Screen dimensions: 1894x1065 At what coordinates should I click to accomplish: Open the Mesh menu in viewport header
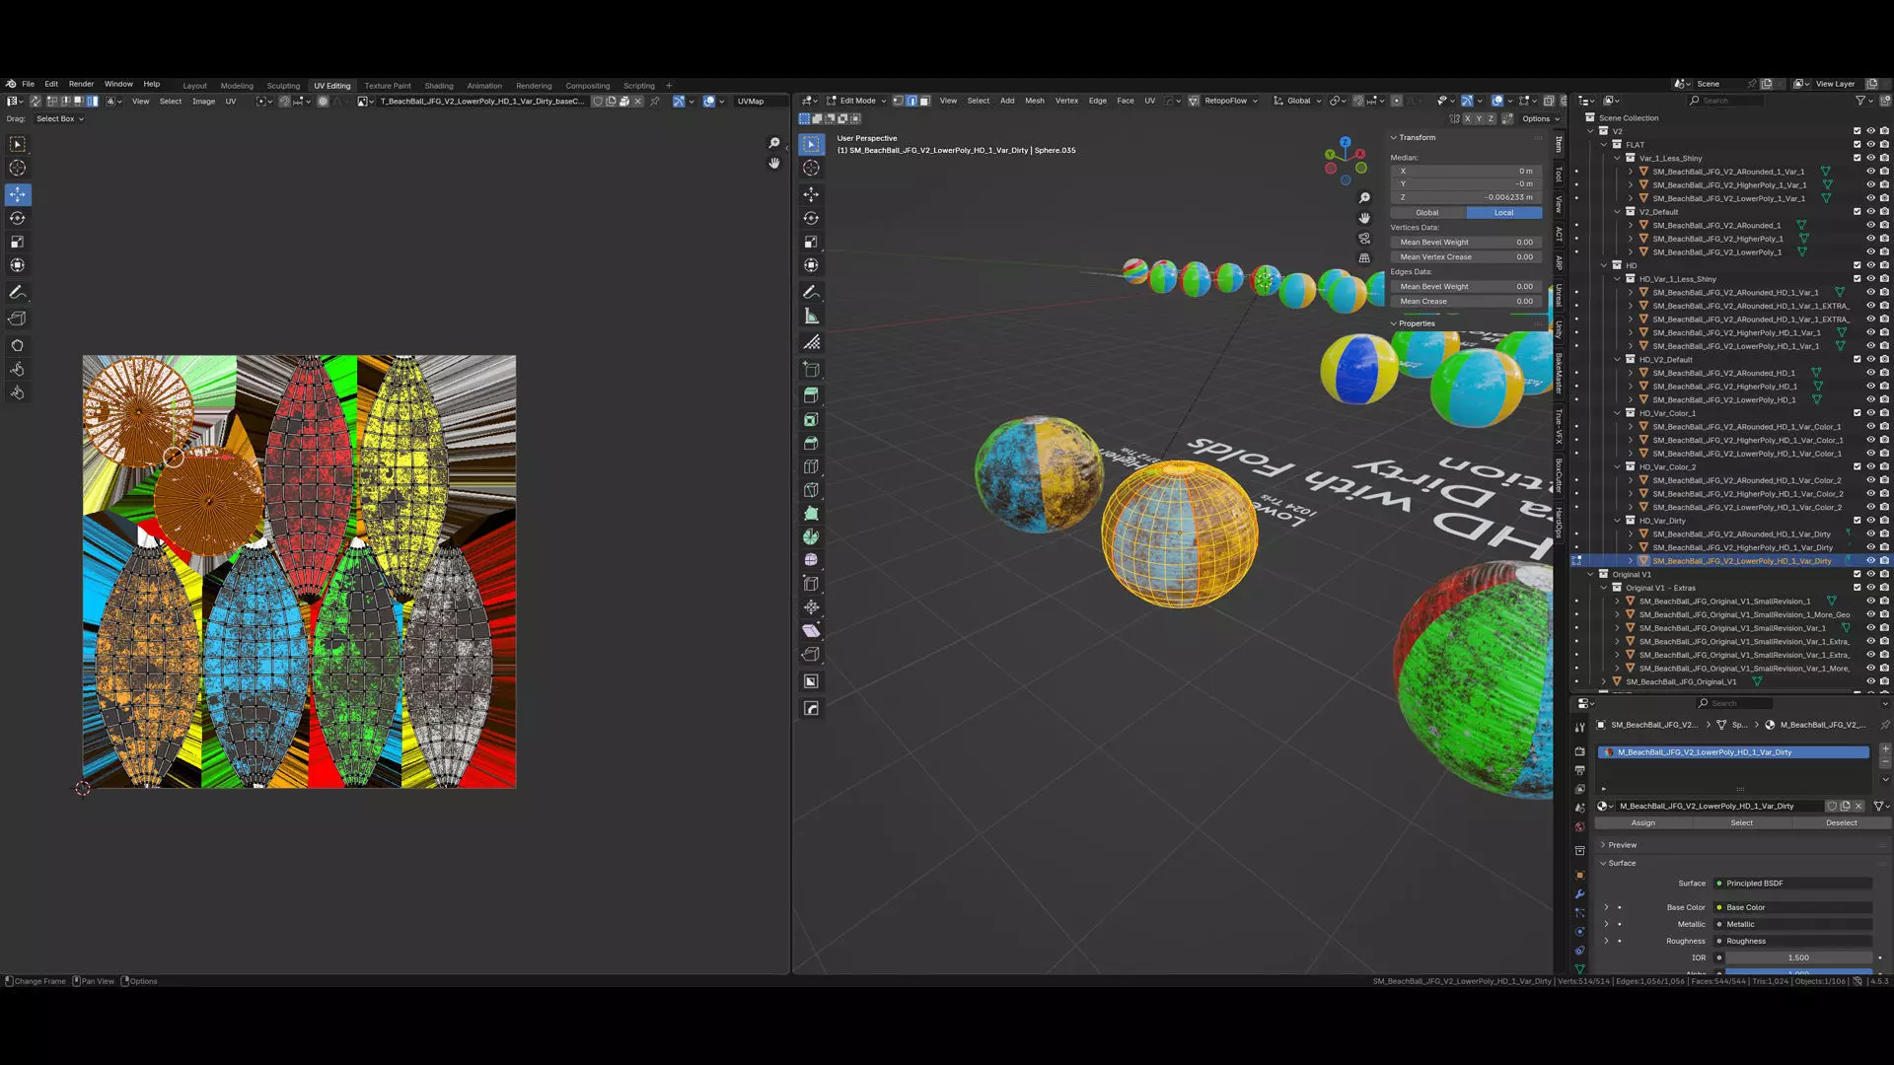(1034, 101)
